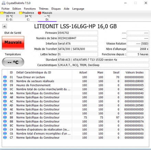Select Heures de Fonctionnement row

pyautogui.click(x=74, y=85)
